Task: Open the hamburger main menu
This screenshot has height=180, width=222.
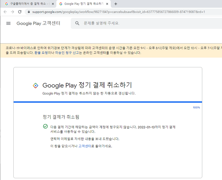Action: (8, 23)
